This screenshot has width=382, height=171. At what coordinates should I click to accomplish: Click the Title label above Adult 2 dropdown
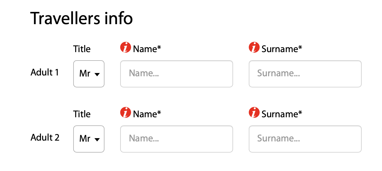click(x=82, y=114)
